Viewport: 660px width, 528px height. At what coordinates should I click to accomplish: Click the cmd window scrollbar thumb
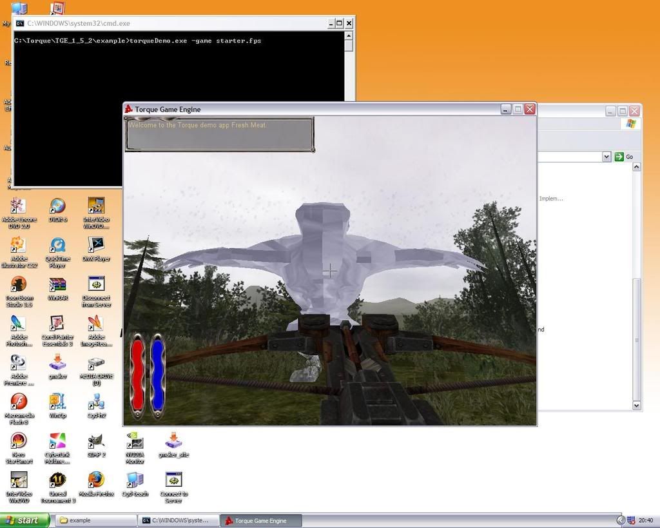(349, 46)
